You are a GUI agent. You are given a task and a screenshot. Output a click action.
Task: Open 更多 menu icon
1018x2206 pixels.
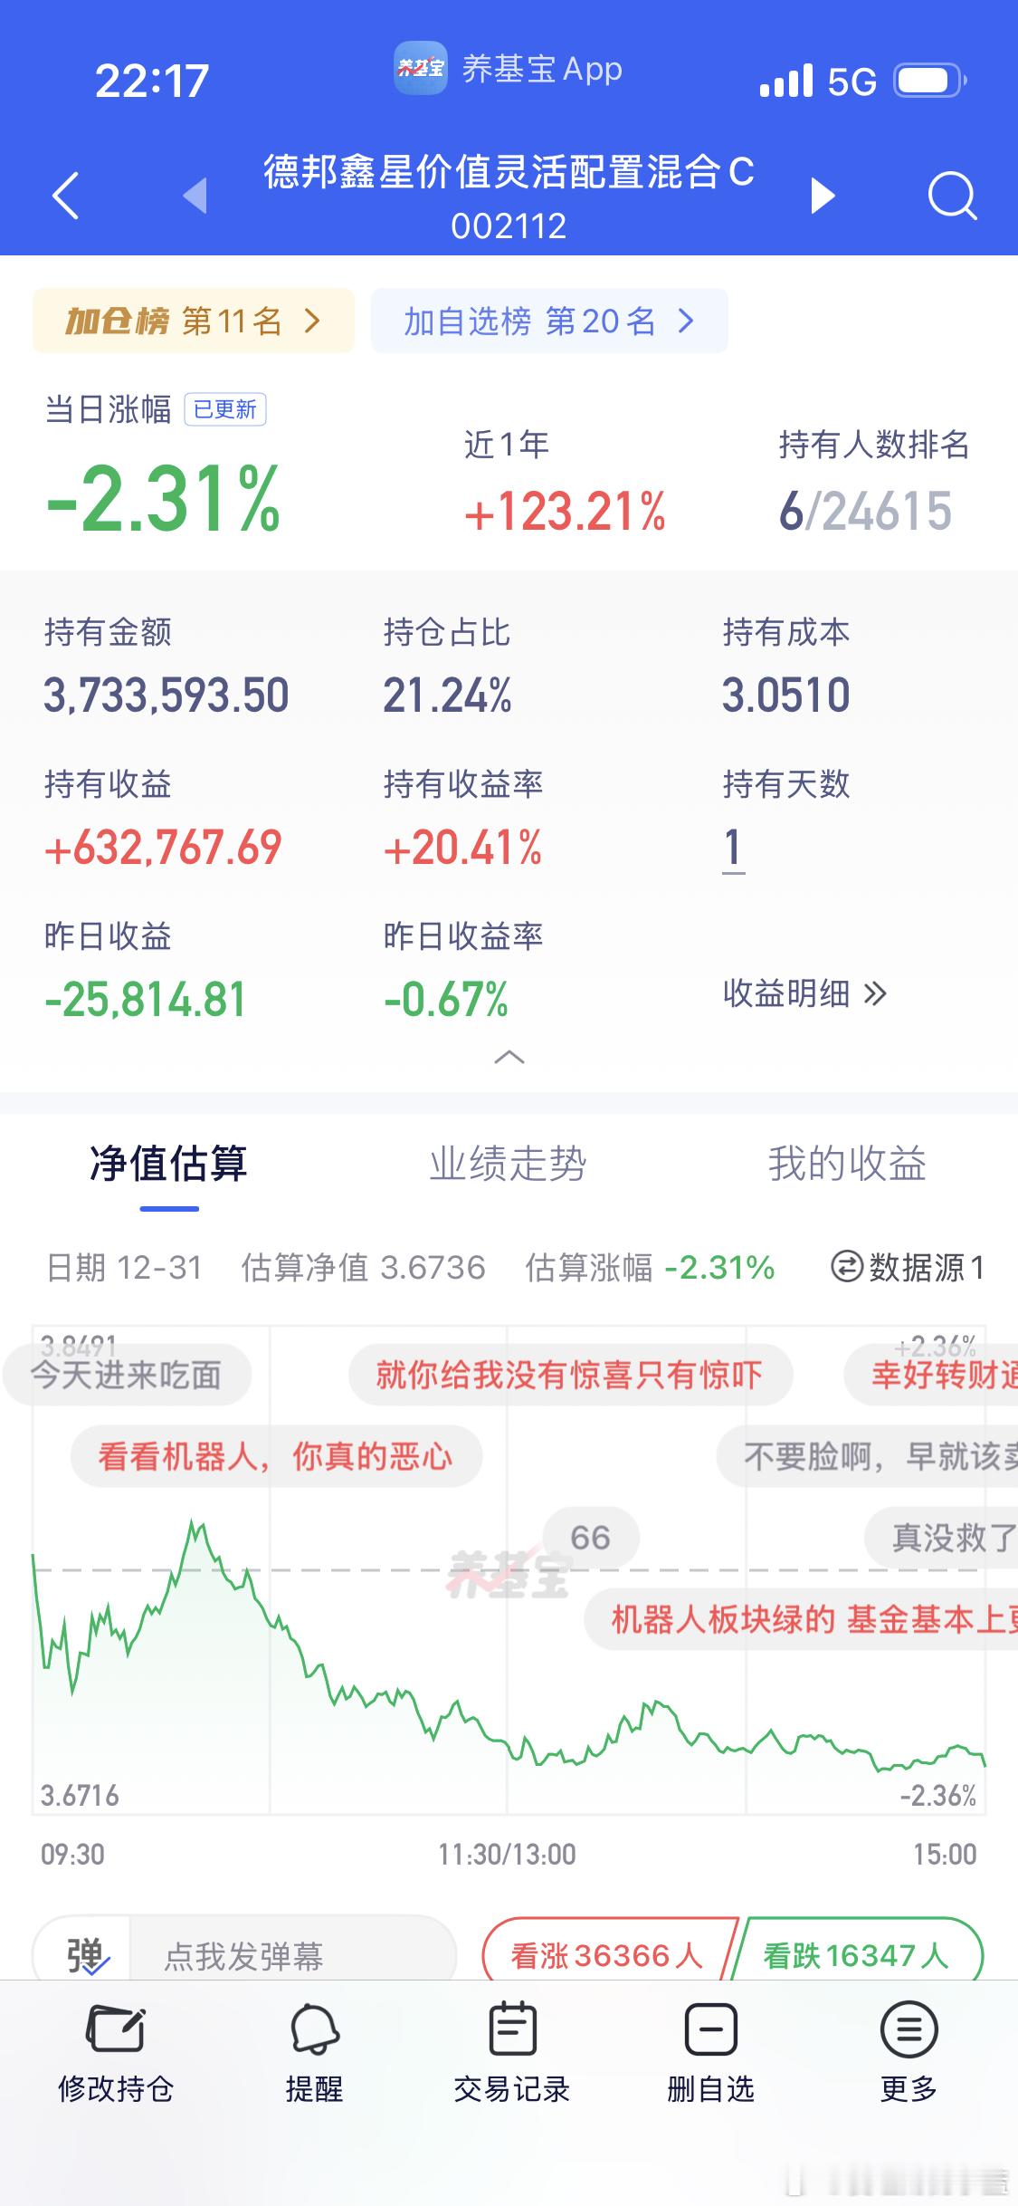909,2029
